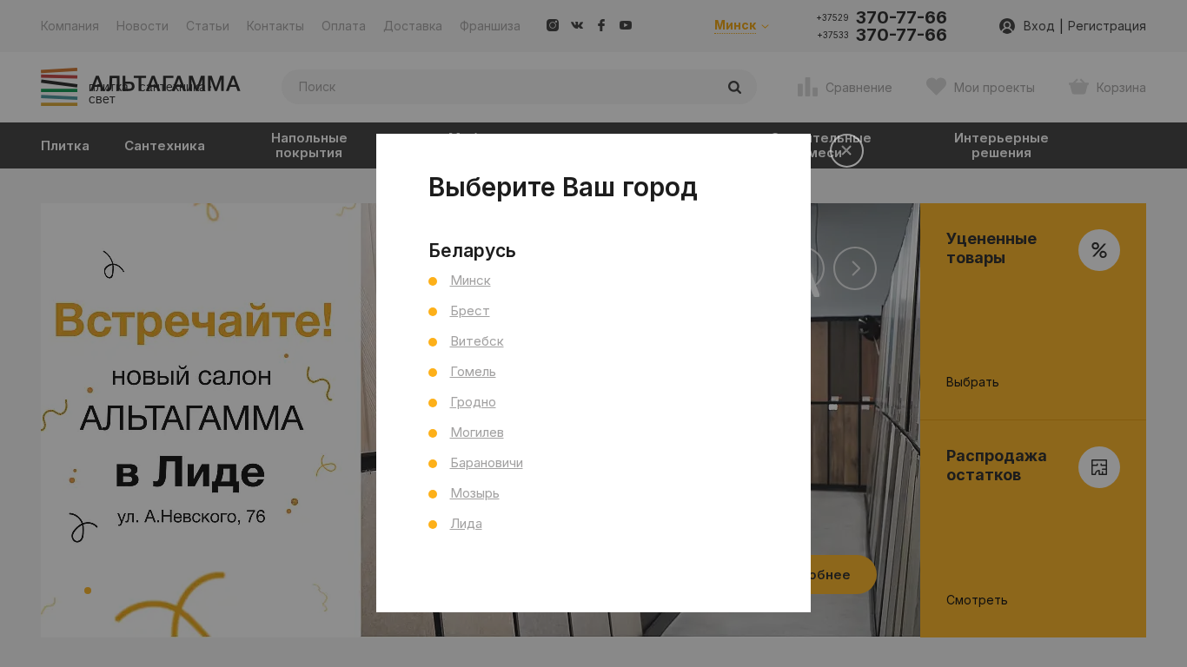Viewport: 1187px width, 667px height.
Task: Open the Интерьерные решения catalog category
Action: 1001,146
